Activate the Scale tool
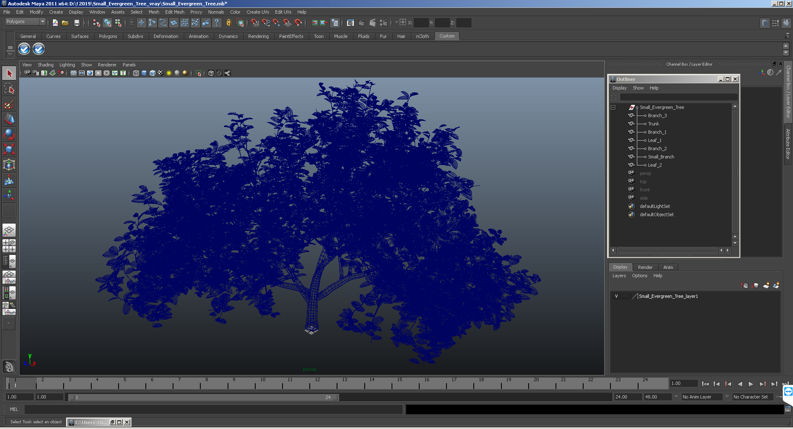Image resolution: width=793 pixels, height=429 pixels. (9, 149)
